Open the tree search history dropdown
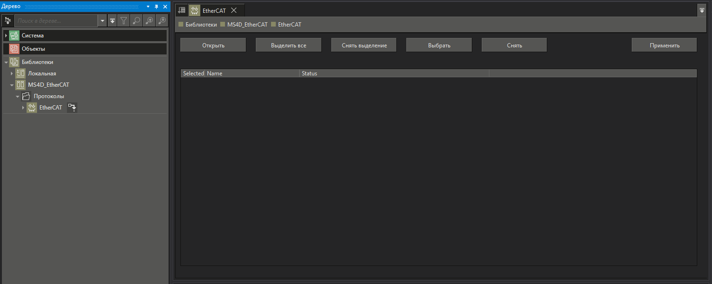 click(103, 21)
